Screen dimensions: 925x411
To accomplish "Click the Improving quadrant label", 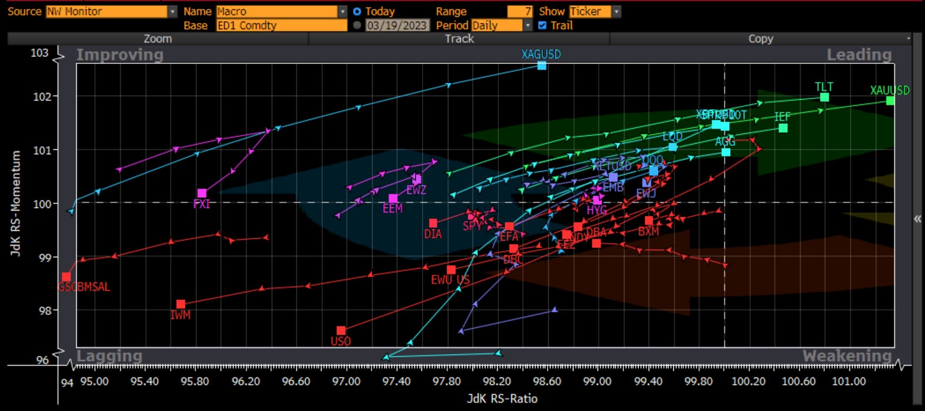I will (120, 55).
